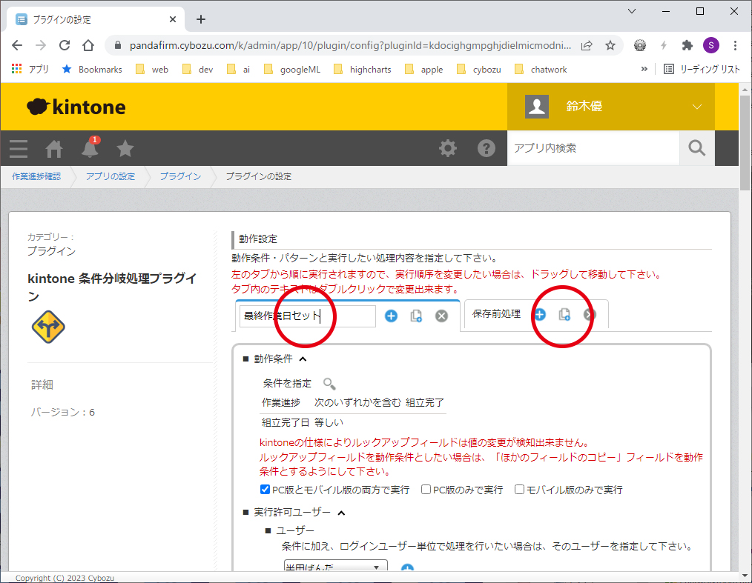Go to プラグイン breadcrumb
This screenshot has width=752, height=583.
point(180,176)
